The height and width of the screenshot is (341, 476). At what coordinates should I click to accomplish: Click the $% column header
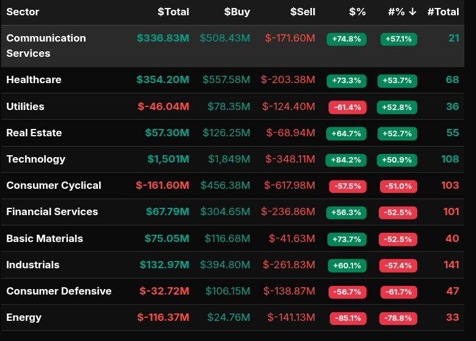[357, 12]
